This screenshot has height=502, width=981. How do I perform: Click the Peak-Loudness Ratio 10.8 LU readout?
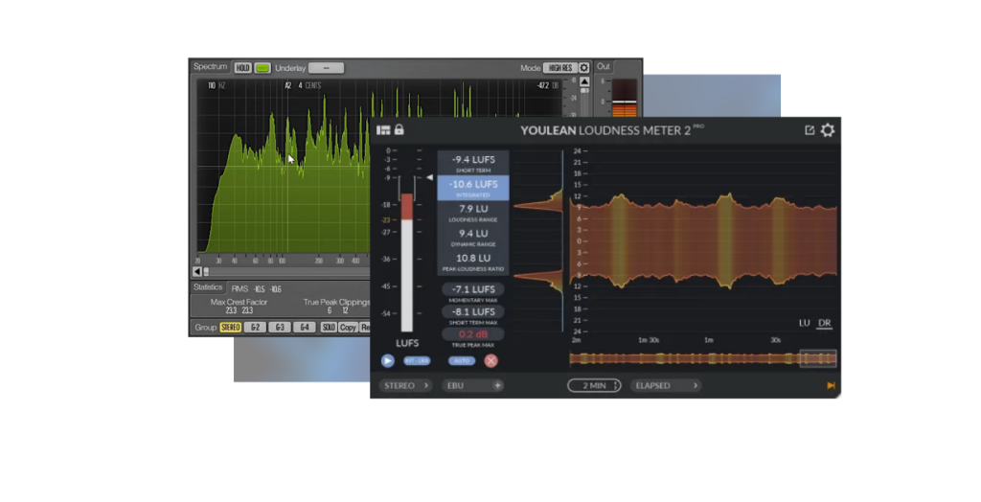[473, 262]
